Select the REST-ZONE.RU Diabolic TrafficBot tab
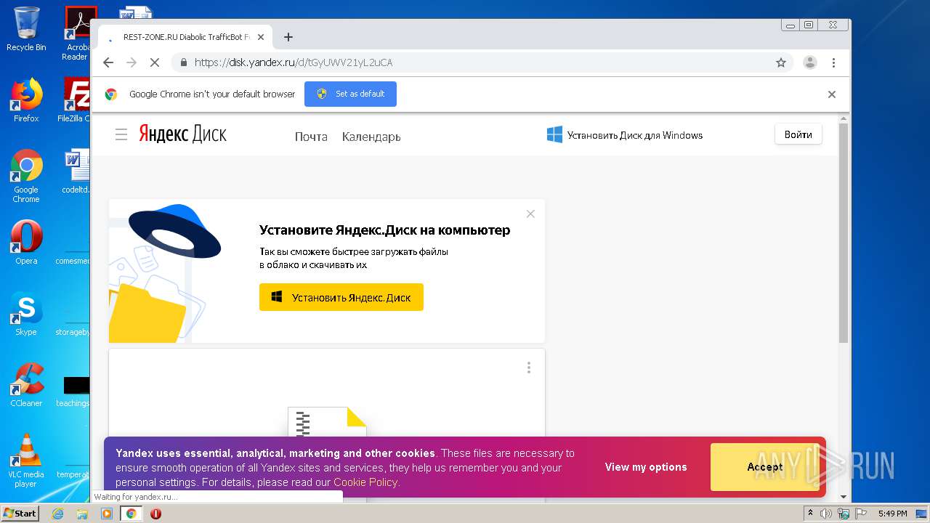This screenshot has width=930, height=523. [x=185, y=37]
